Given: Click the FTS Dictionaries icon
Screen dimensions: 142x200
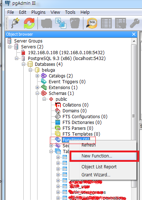Looking at the screenshot, I should point(58,122).
